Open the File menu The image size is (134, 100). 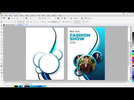tap(2, 16)
